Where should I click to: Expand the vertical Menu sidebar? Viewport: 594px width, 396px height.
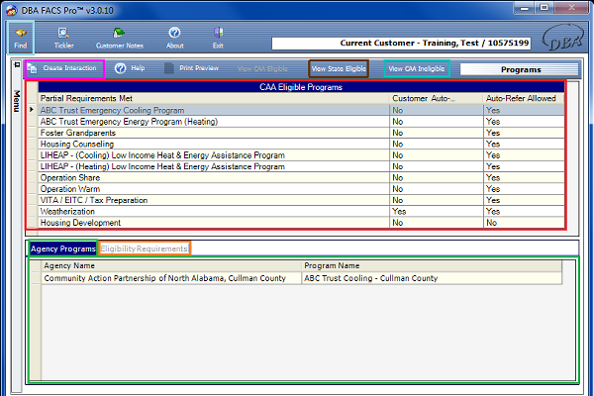[17, 101]
